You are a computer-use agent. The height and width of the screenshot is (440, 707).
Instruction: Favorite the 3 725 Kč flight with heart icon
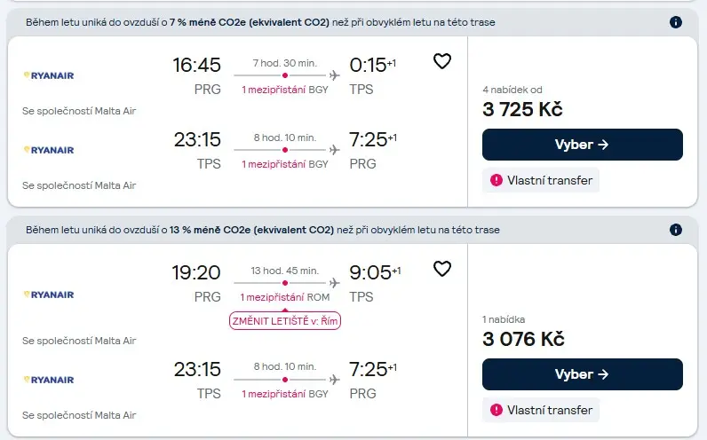coord(442,61)
